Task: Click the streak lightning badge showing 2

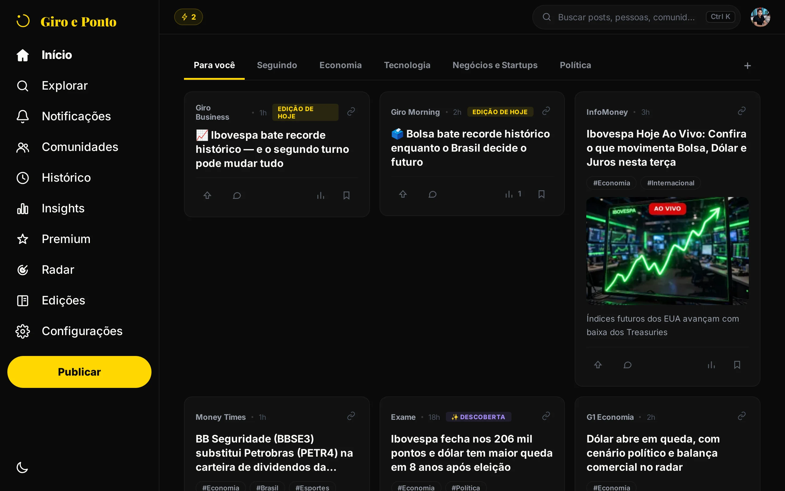Action: pyautogui.click(x=189, y=17)
